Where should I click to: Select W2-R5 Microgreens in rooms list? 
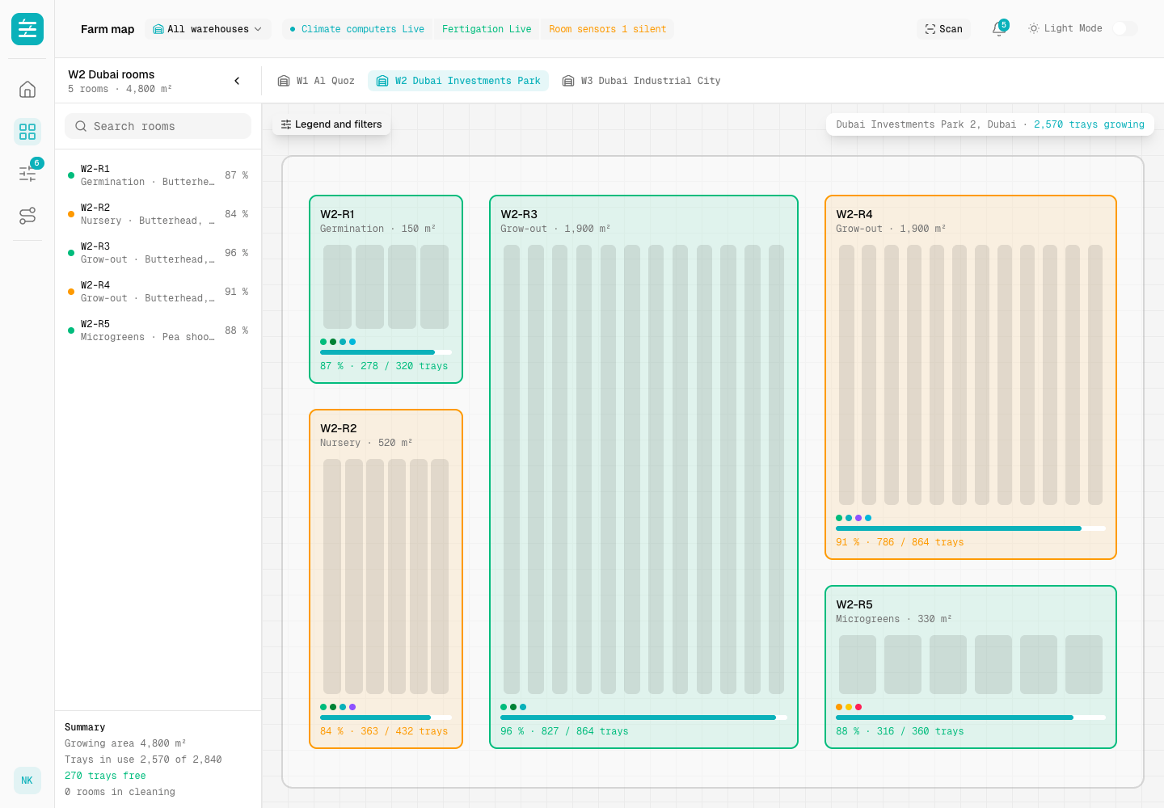point(158,330)
